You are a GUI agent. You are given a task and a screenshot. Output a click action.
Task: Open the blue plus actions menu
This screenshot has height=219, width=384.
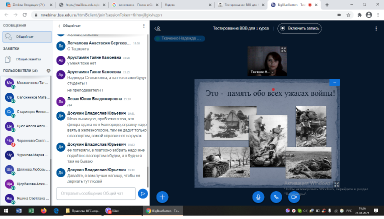click(x=162, y=197)
